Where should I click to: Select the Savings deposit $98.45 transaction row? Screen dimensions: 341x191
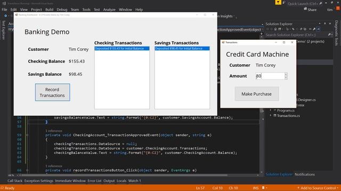[182, 48]
